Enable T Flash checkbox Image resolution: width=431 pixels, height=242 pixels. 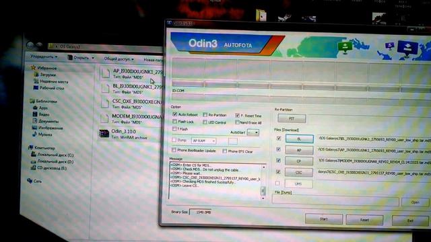pyautogui.click(x=174, y=128)
